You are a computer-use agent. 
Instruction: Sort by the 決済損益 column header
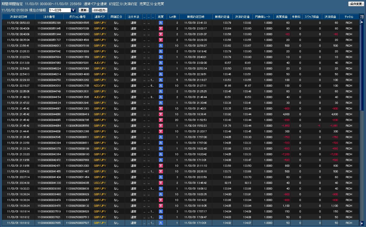pos(330,17)
